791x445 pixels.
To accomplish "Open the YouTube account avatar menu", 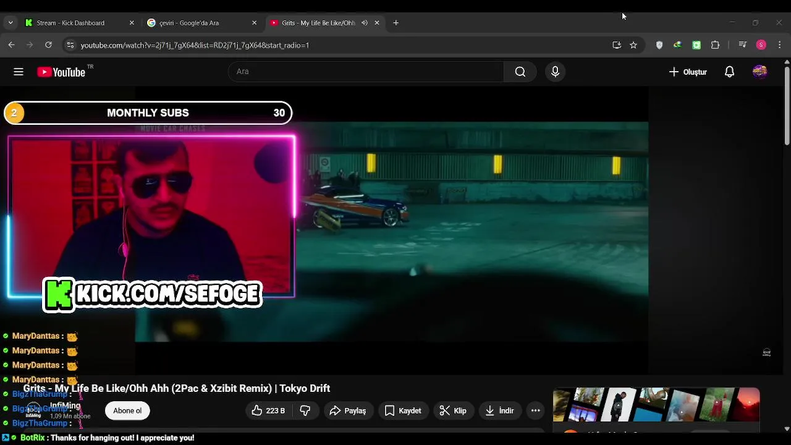I will point(759,72).
